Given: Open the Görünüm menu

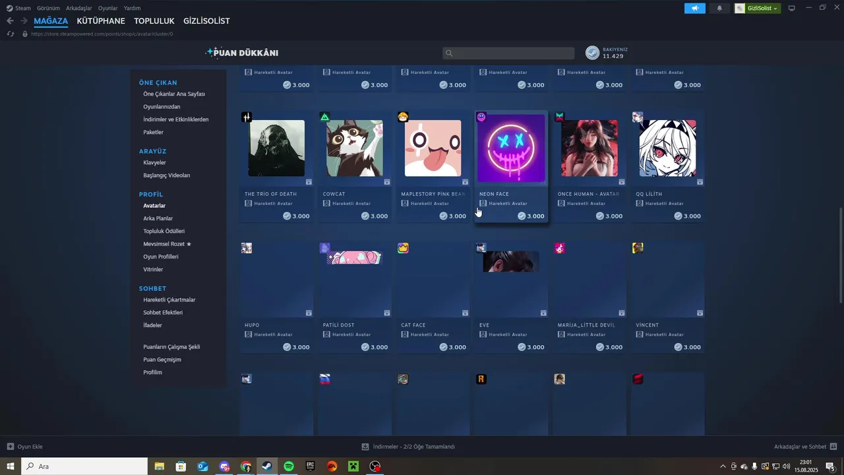Looking at the screenshot, I should [x=48, y=8].
